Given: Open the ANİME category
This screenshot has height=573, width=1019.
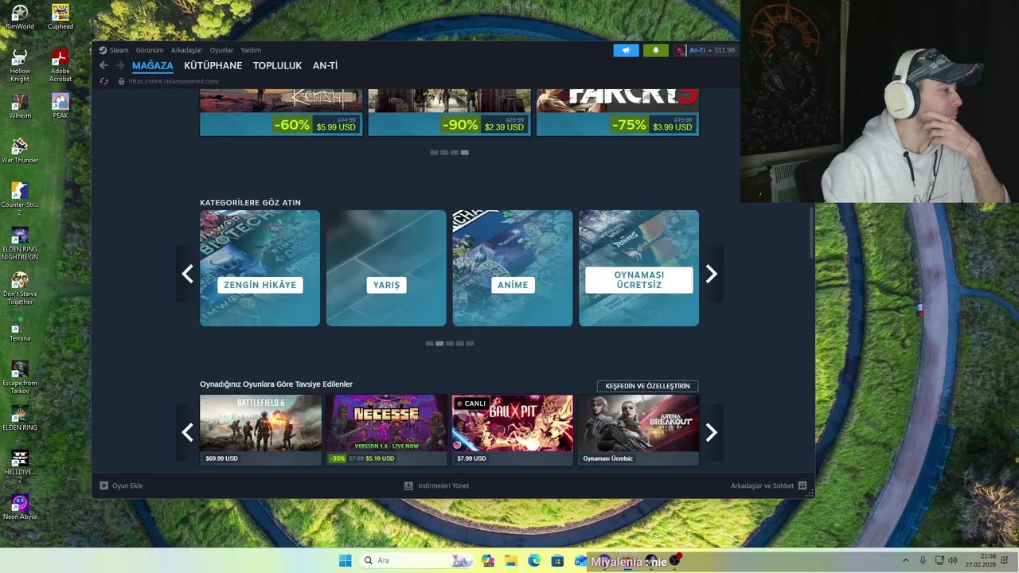Looking at the screenshot, I should point(513,268).
